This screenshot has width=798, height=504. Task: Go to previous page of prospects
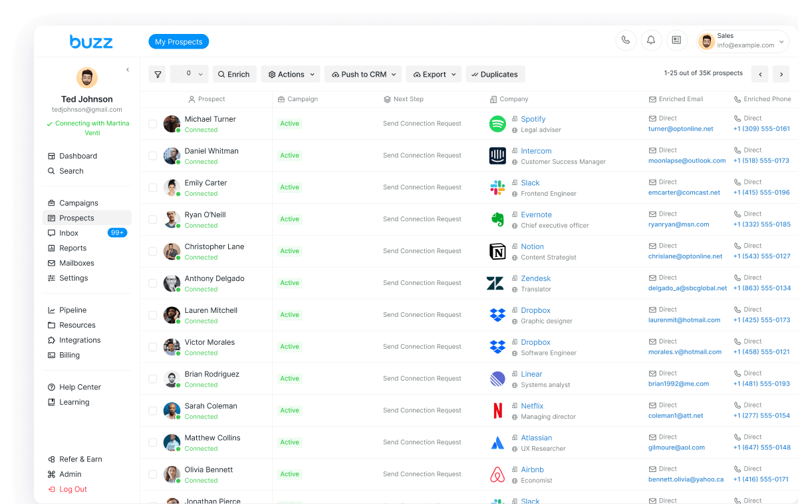(759, 74)
